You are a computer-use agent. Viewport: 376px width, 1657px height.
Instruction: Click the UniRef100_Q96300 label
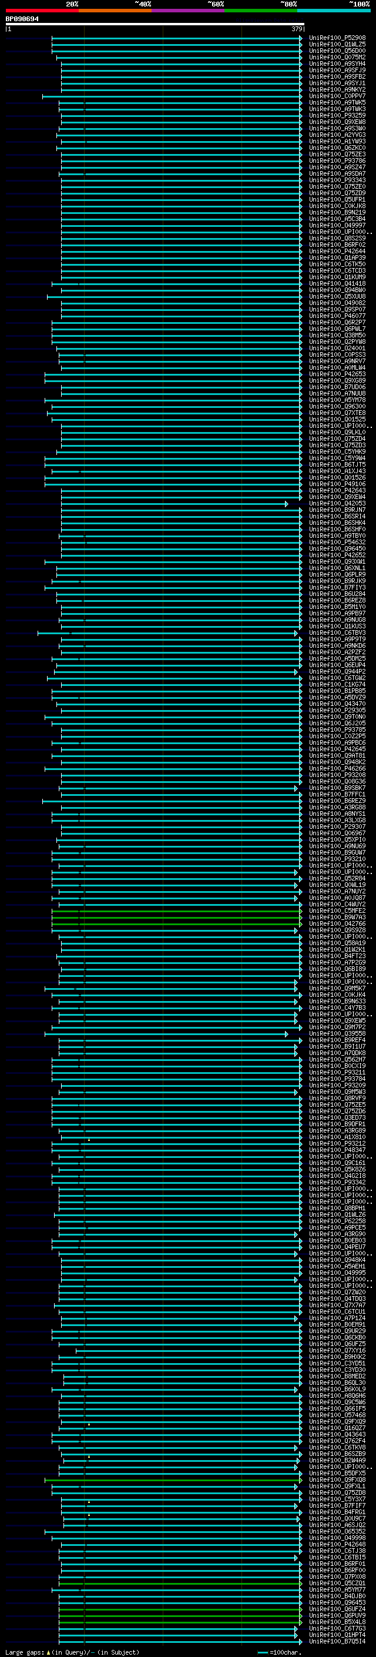[x=337, y=407]
